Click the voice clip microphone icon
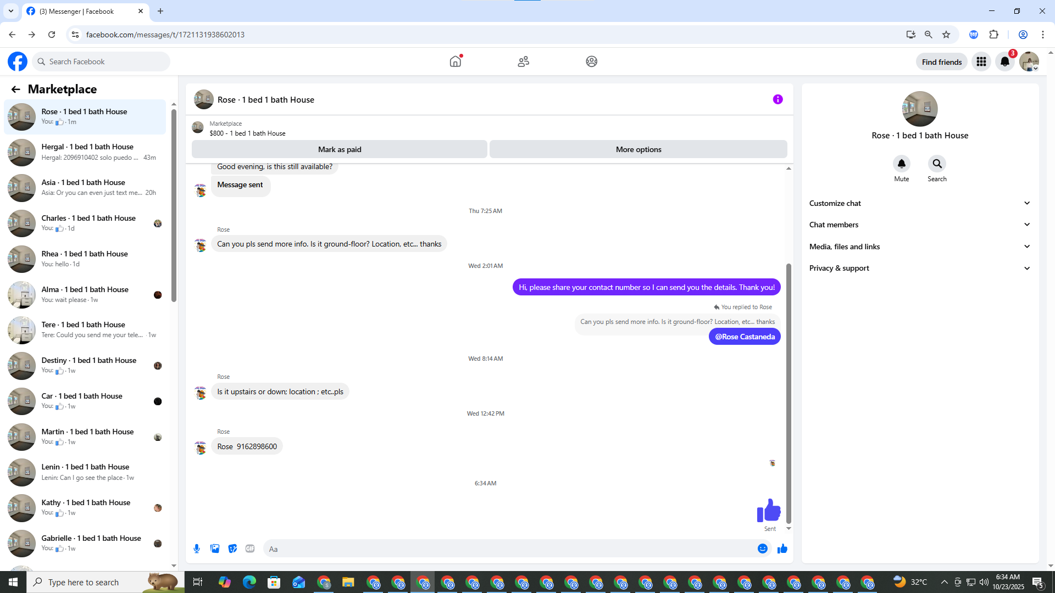The height and width of the screenshot is (593, 1055). click(x=197, y=549)
